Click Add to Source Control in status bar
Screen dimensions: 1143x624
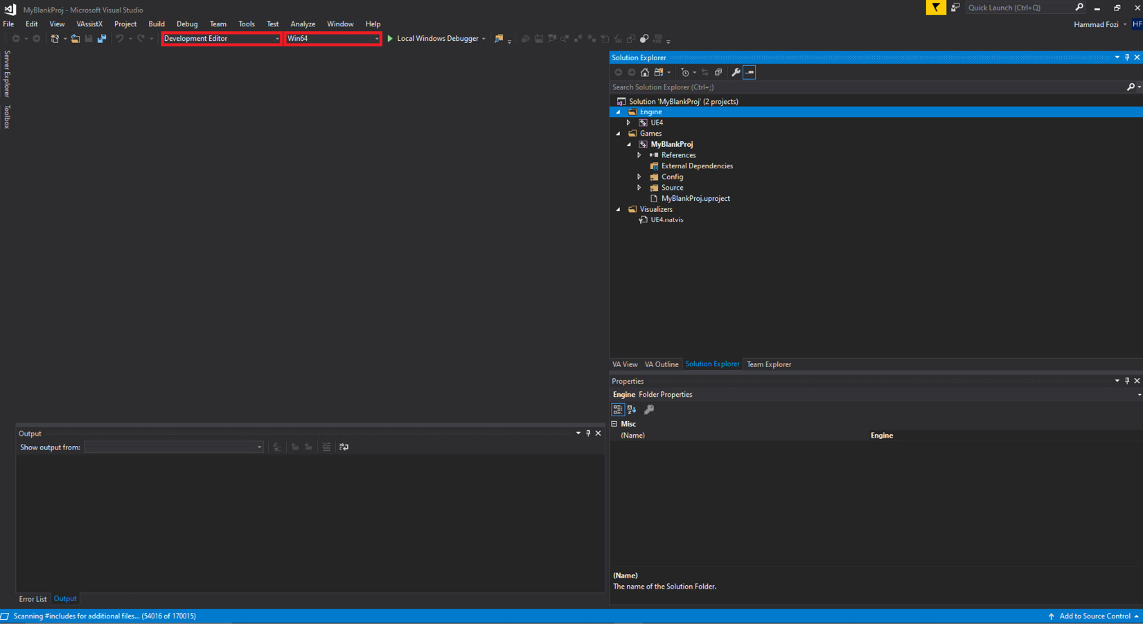1094,616
